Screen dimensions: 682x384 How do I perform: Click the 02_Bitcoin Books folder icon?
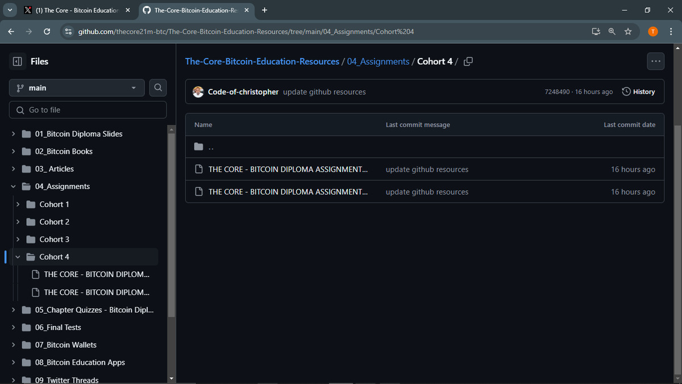26,151
